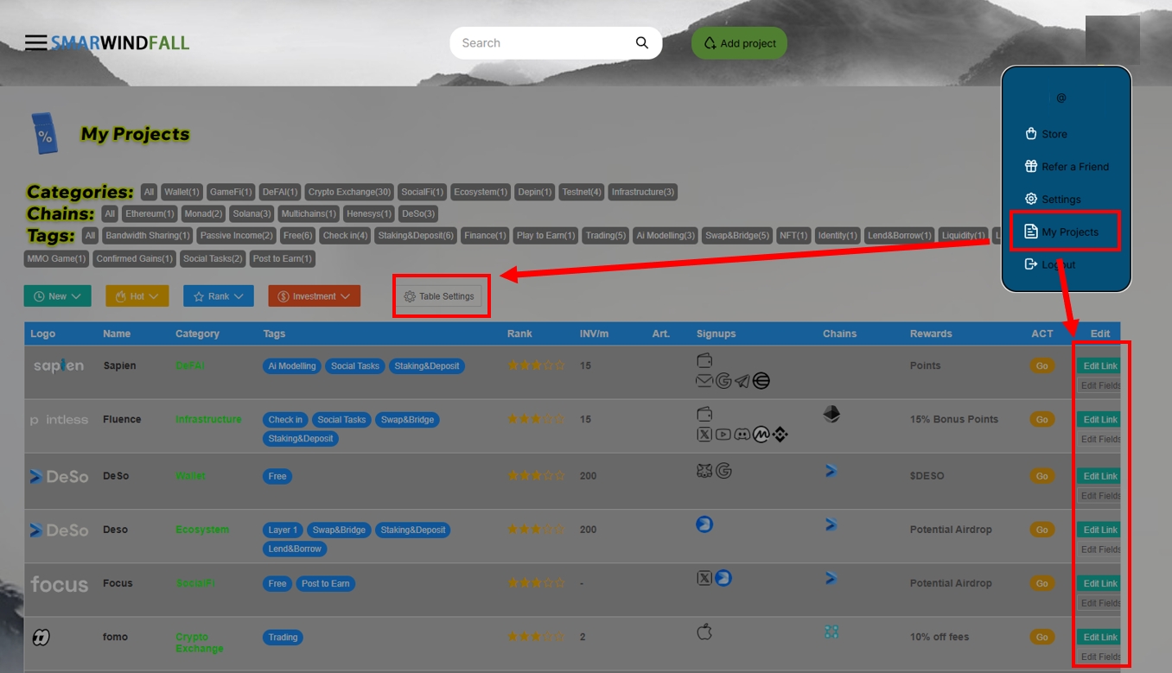1172x673 pixels.
Task: Click the Google signup icon in Sapien row
Action: tap(723, 381)
